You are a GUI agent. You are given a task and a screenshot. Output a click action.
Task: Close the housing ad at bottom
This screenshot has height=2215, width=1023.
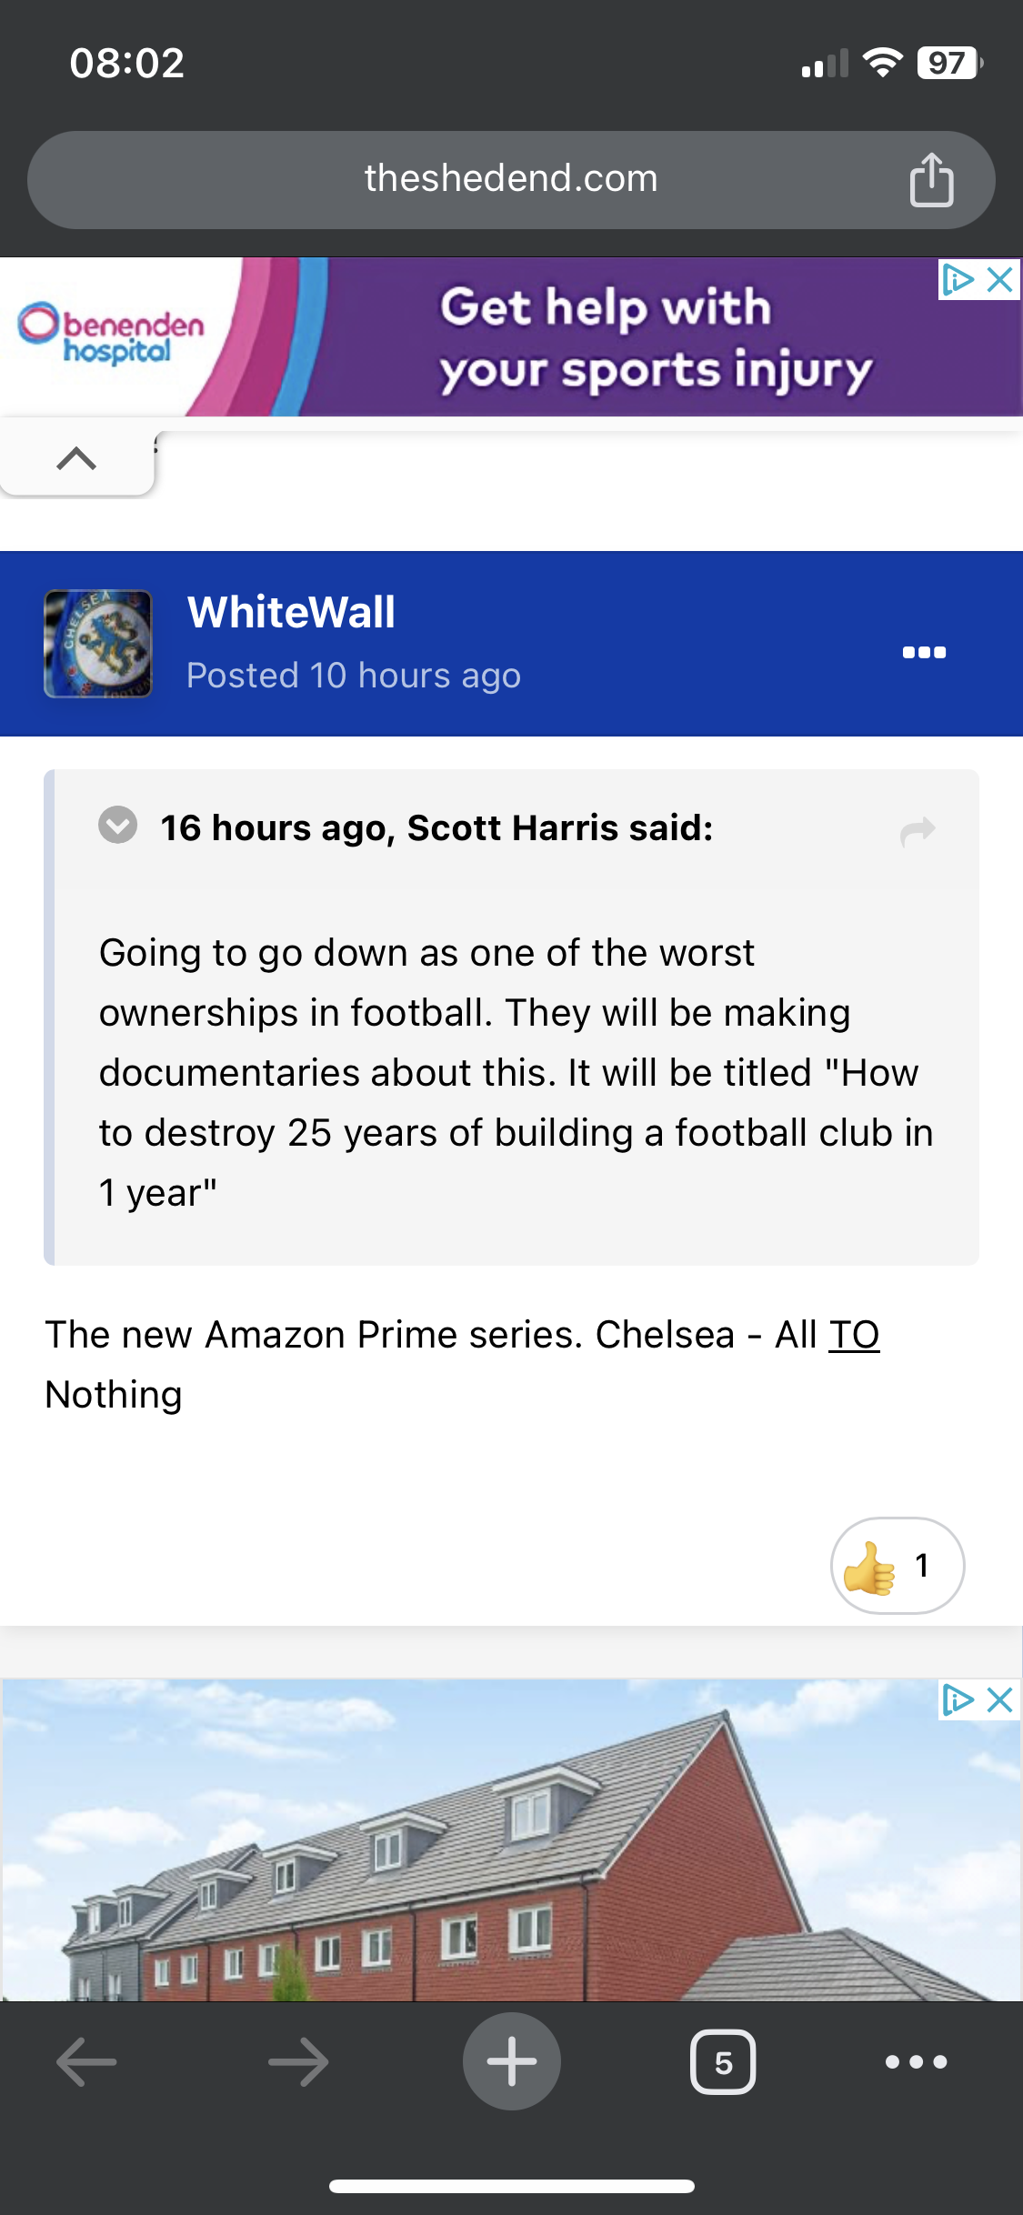(1000, 1699)
